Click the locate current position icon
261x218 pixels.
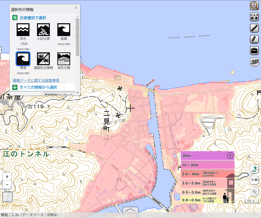pos(254,192)
